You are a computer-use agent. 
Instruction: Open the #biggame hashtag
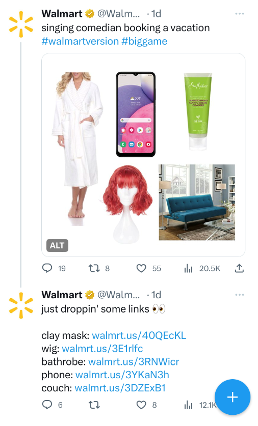tap(144, 41)
